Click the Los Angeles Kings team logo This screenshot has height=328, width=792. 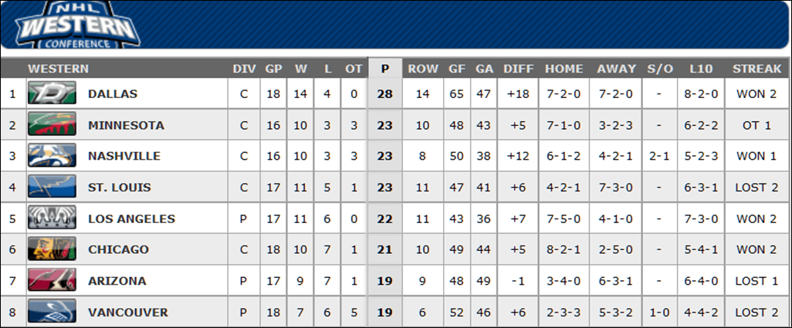point(52,219)
